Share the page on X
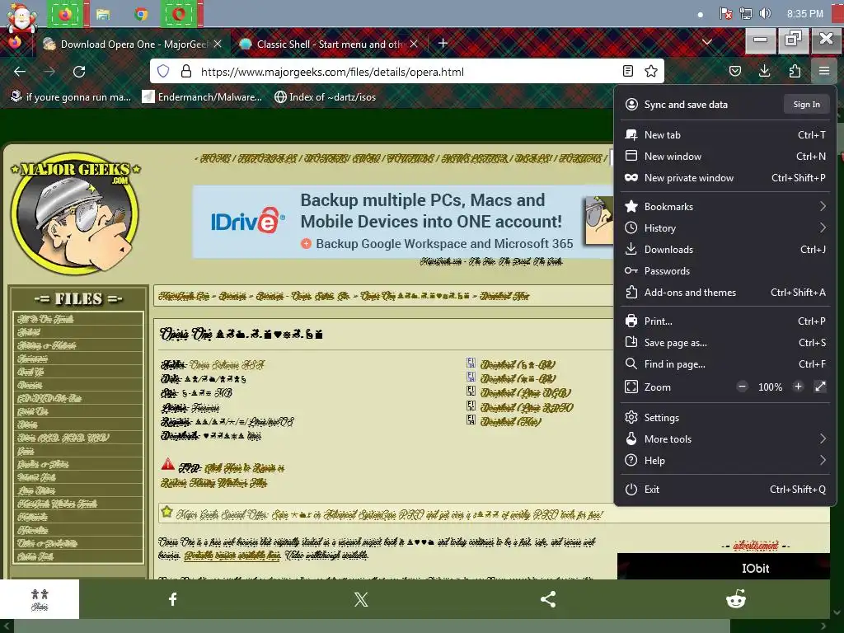Viewport: 844px width, 633px height. 361,599
